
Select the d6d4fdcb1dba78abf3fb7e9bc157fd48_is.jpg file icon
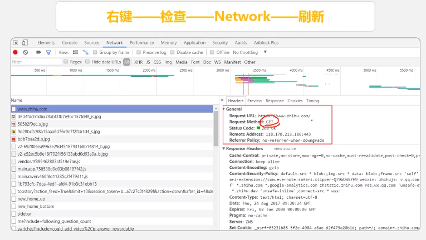pos(13,117)
